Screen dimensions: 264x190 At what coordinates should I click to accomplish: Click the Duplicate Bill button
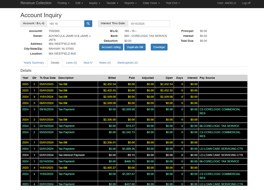135,47
